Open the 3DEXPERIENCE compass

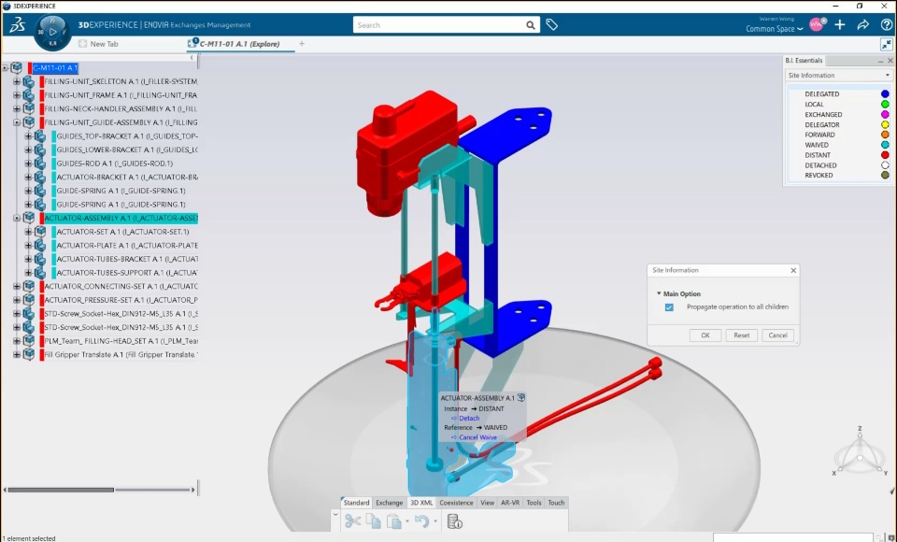pos(52,32)
